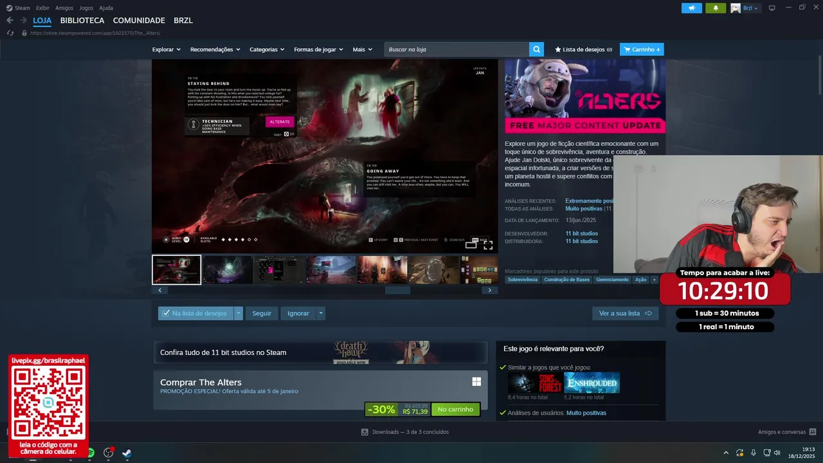Click the Muito positivas user reviews link
The width and height of the screenshot is (823, 463).
click(x=586, y=413)
